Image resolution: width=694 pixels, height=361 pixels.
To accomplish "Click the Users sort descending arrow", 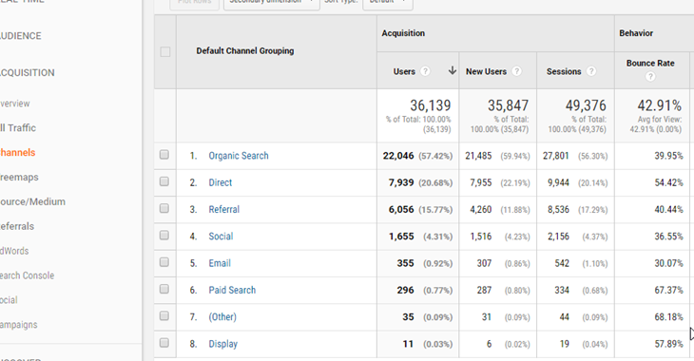I will point(452,71).
